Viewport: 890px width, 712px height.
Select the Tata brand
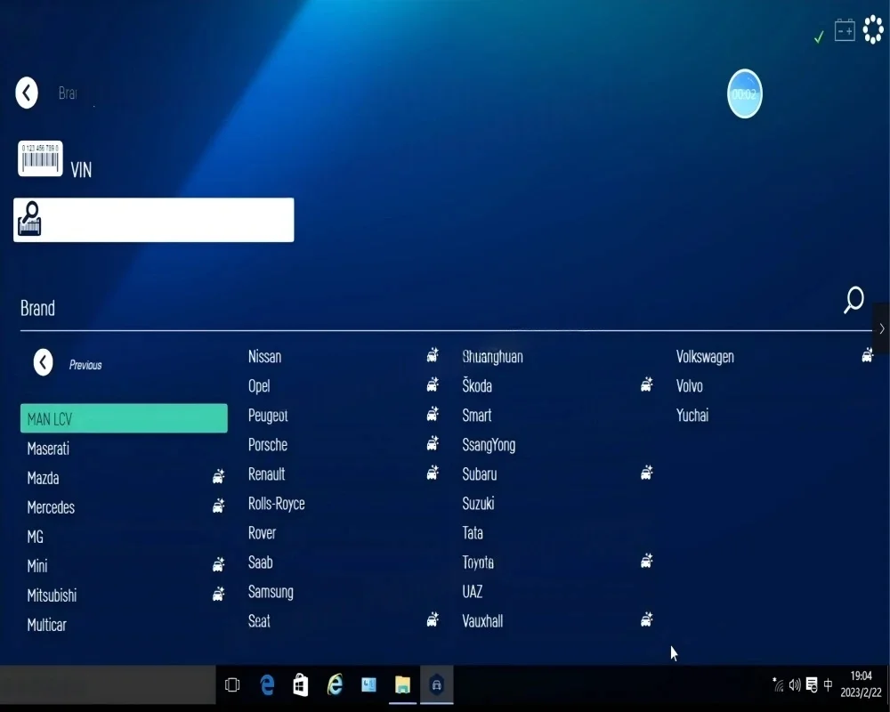(x=473, y=533)
